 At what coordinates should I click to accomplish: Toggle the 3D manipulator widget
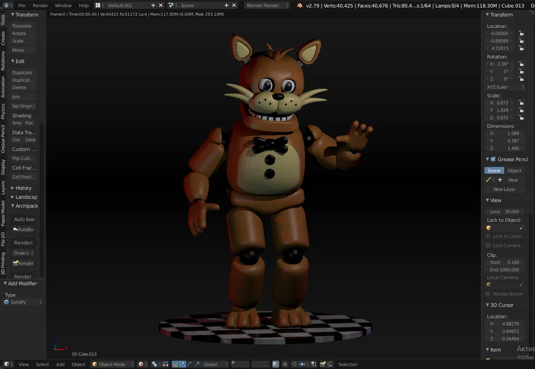click(x=175, y=364)
